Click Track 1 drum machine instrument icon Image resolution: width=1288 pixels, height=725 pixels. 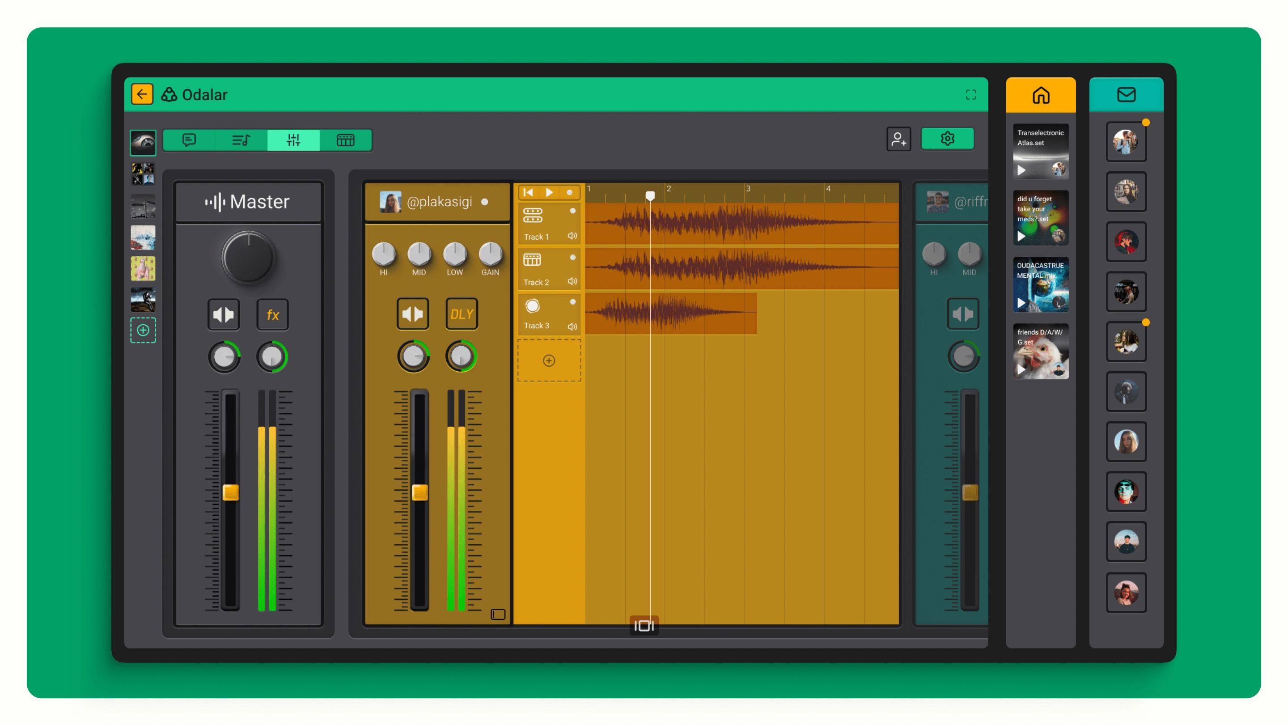(x=533, y=216)
